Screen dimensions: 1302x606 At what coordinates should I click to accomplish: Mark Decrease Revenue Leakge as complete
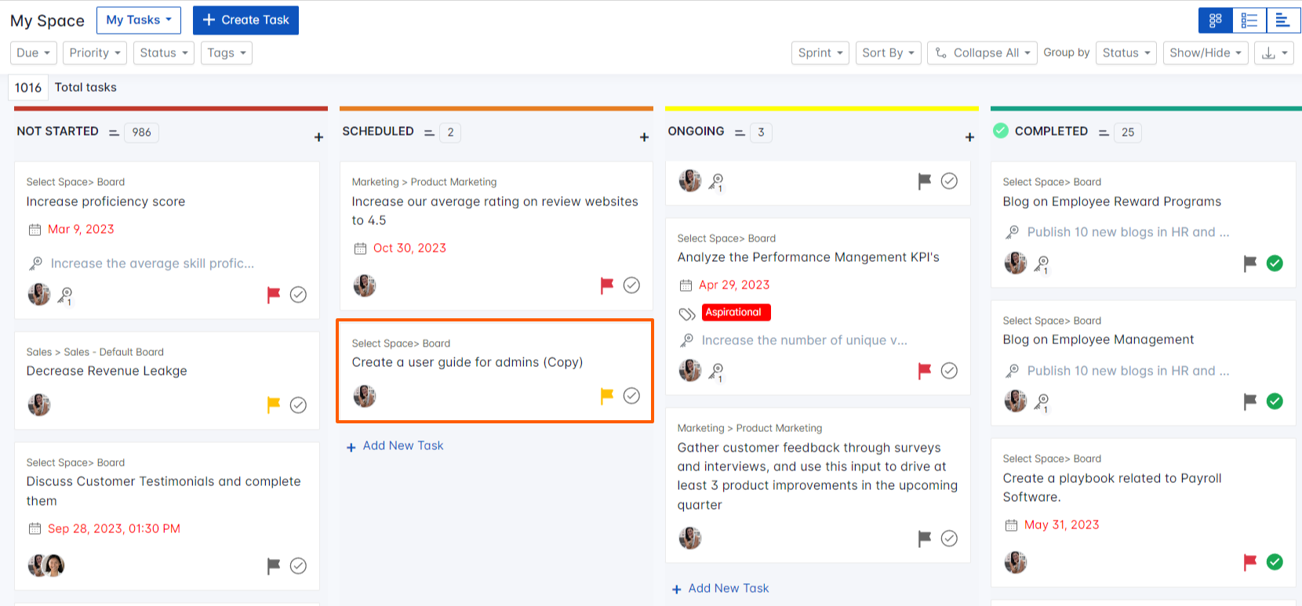pyautogui.click(x=298, y=405)
